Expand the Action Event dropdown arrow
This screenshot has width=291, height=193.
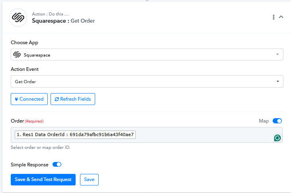[x=277, y=82]
